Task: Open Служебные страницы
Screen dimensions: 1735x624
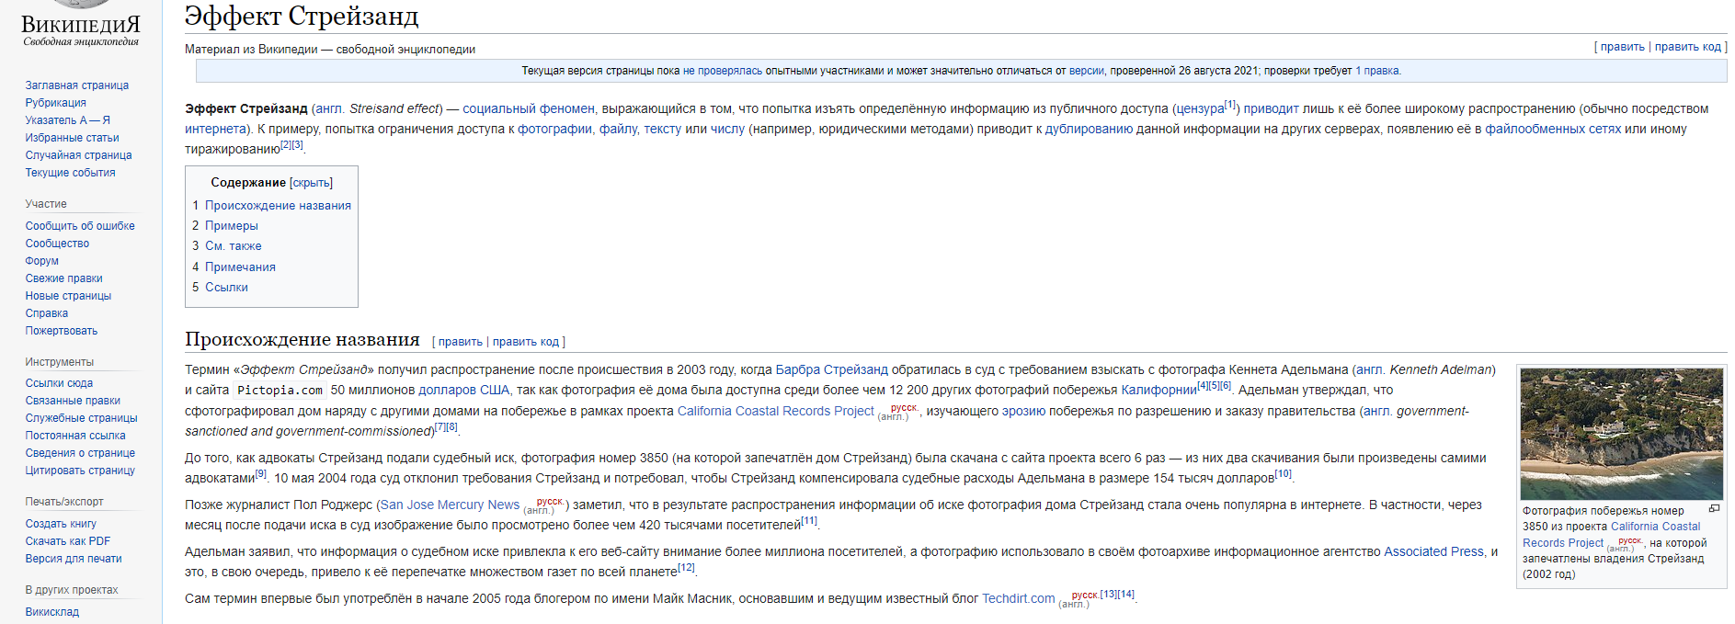Action: point(82,418)
